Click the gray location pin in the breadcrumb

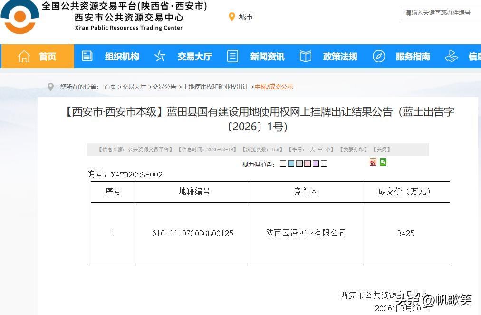[x=50, y=87]
